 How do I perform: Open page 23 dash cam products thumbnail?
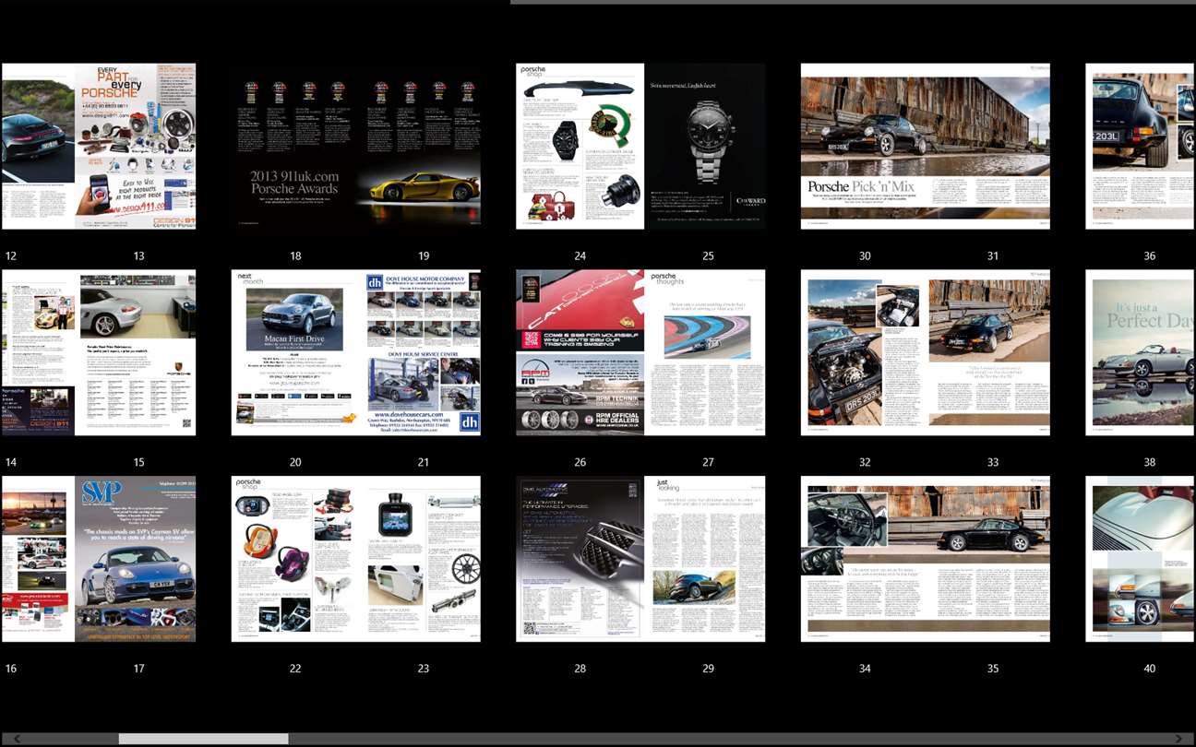419,559
